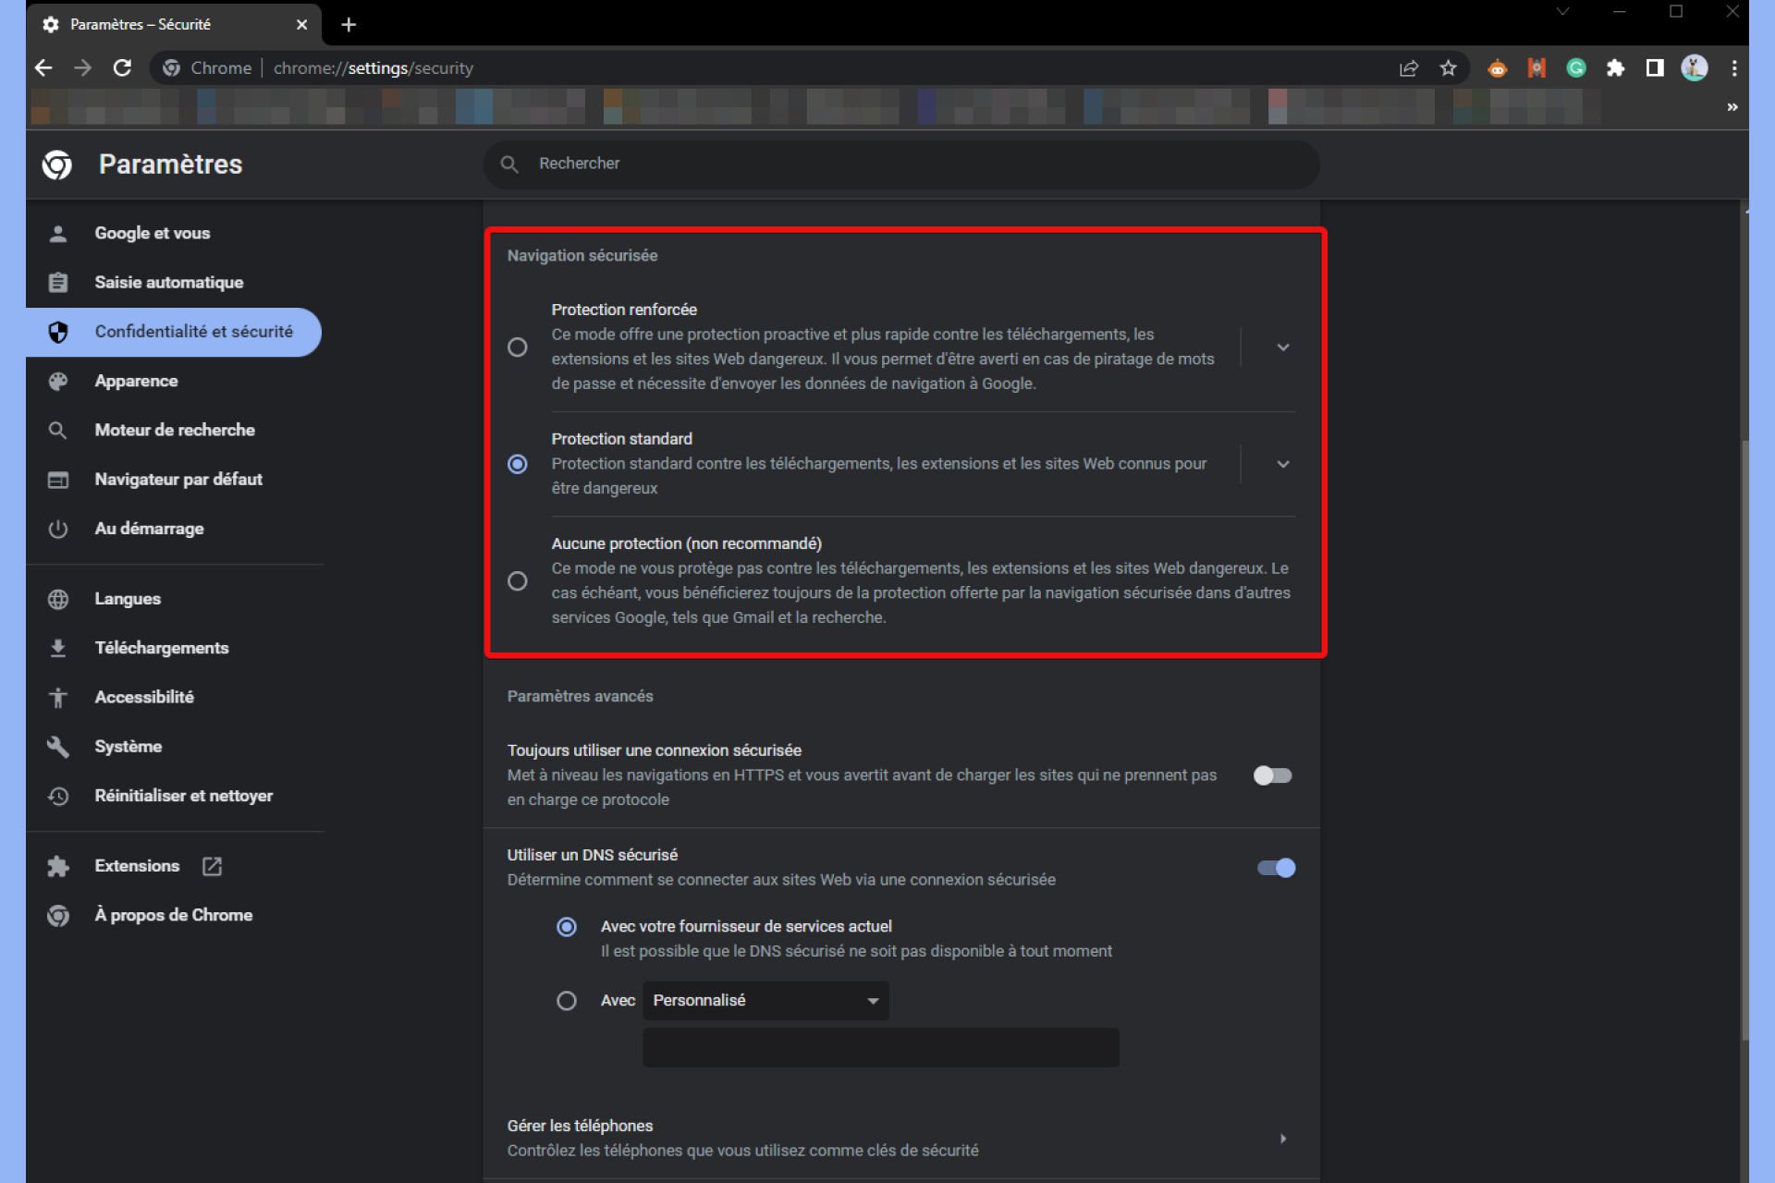This screenshot has width=1775, height=1183.
Task: Click the Navigation sécurisée heading
Action: click(x=582, y=255)
